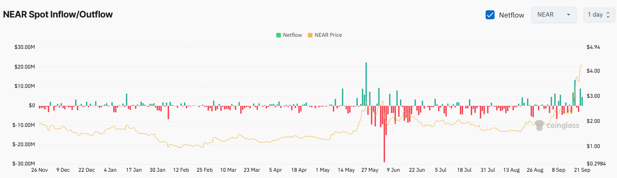Click the 17 Jan date label

(134, 170)
